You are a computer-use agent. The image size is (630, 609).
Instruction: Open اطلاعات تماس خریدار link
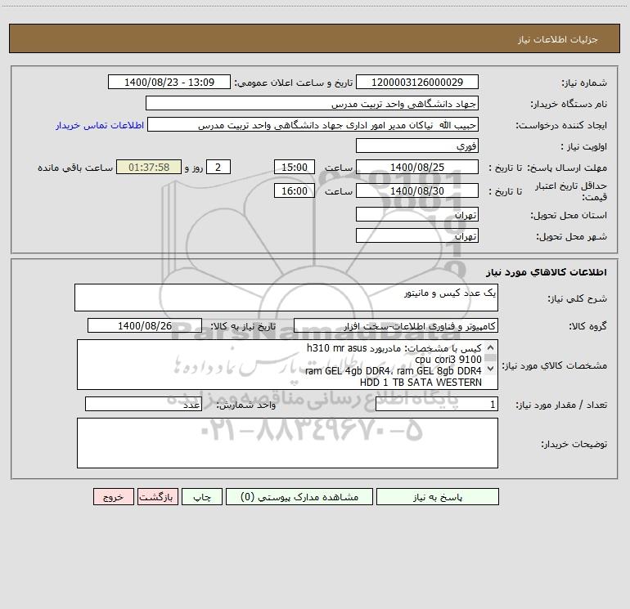pos(100,125)
